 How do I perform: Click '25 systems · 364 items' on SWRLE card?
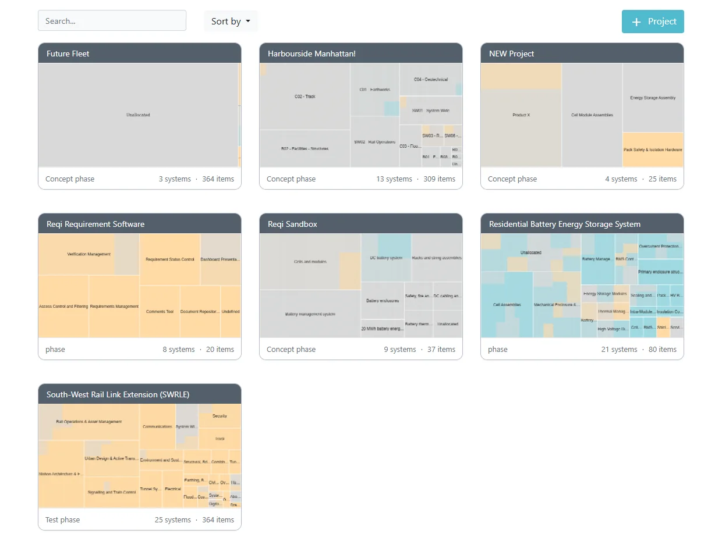pyautogui.click(x=194, y=520)
